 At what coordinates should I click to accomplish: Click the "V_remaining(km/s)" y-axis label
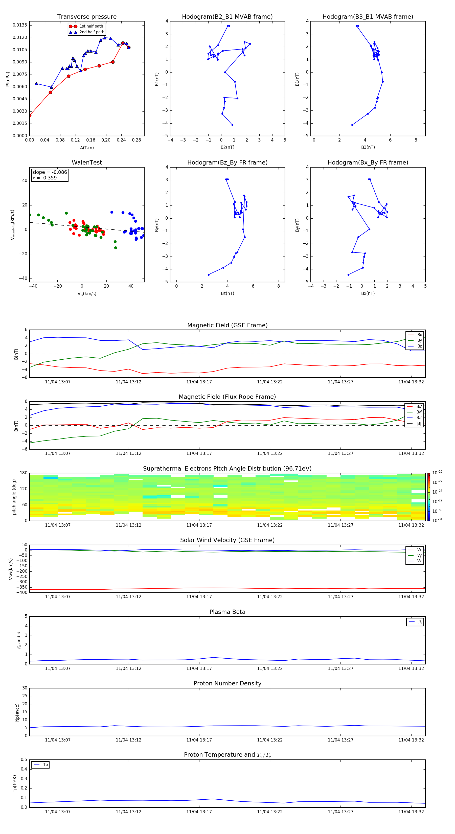tap(12, 225)
